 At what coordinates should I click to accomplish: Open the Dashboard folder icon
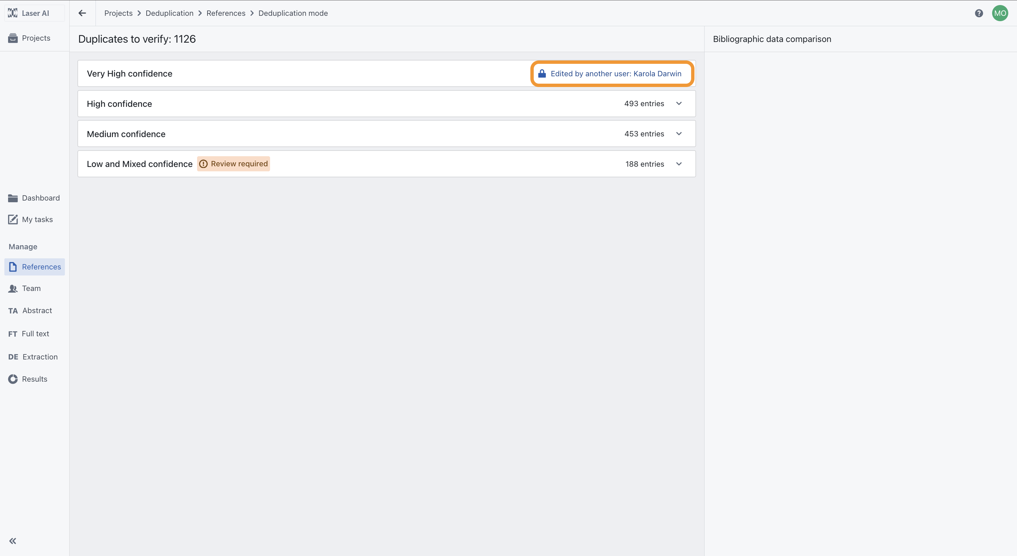tap(13, 198)
